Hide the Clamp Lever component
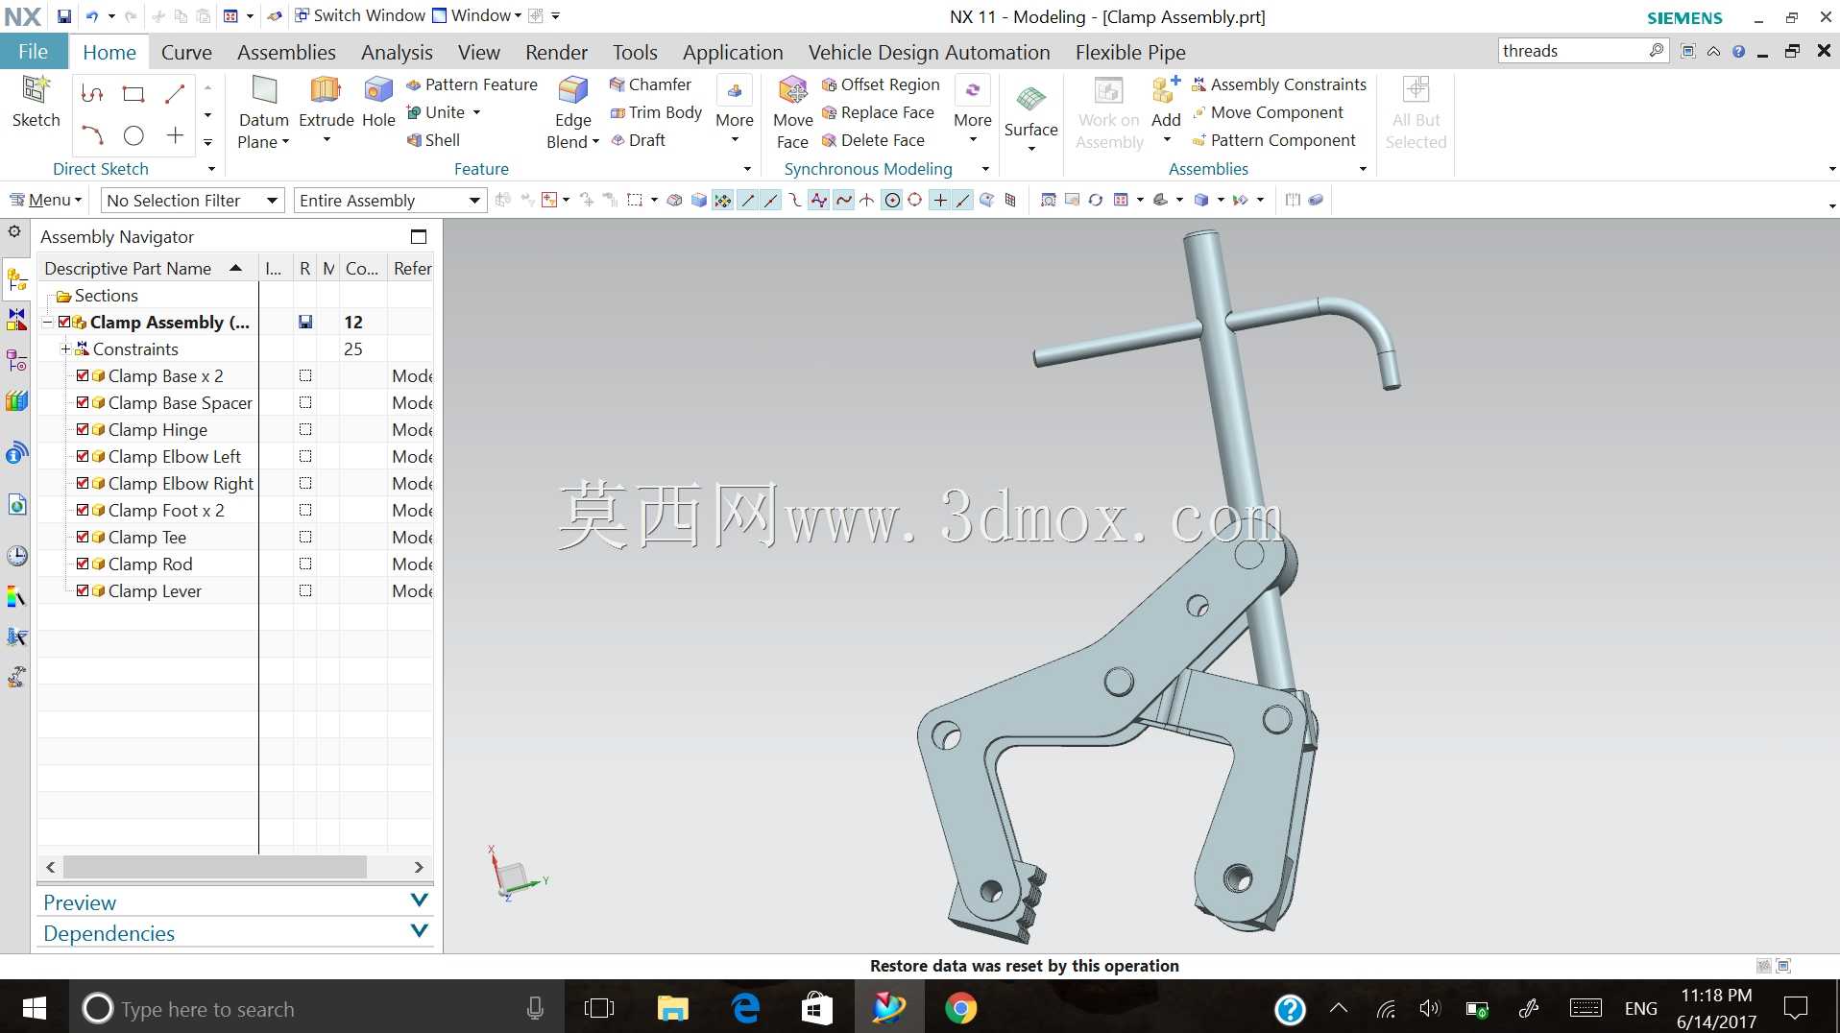The width and height of the screenshot is (1840, 1033). [x=83, y=590]
